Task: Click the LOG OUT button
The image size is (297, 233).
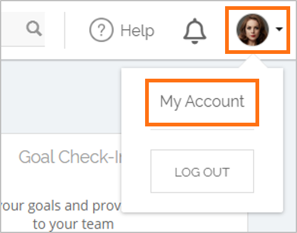Action: pos(202,171)
